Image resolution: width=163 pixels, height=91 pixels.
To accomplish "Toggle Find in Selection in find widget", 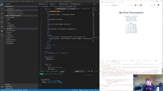I will tap(87, 9).
